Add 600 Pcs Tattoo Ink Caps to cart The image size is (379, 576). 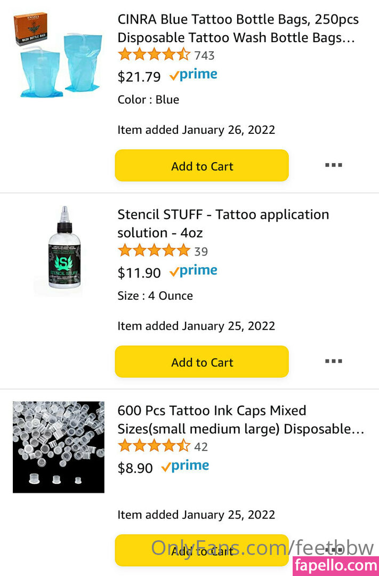202,551
